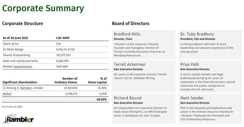244x127 pixels.
Task: Open Richard Round's director card
Action: click(144, 109)
